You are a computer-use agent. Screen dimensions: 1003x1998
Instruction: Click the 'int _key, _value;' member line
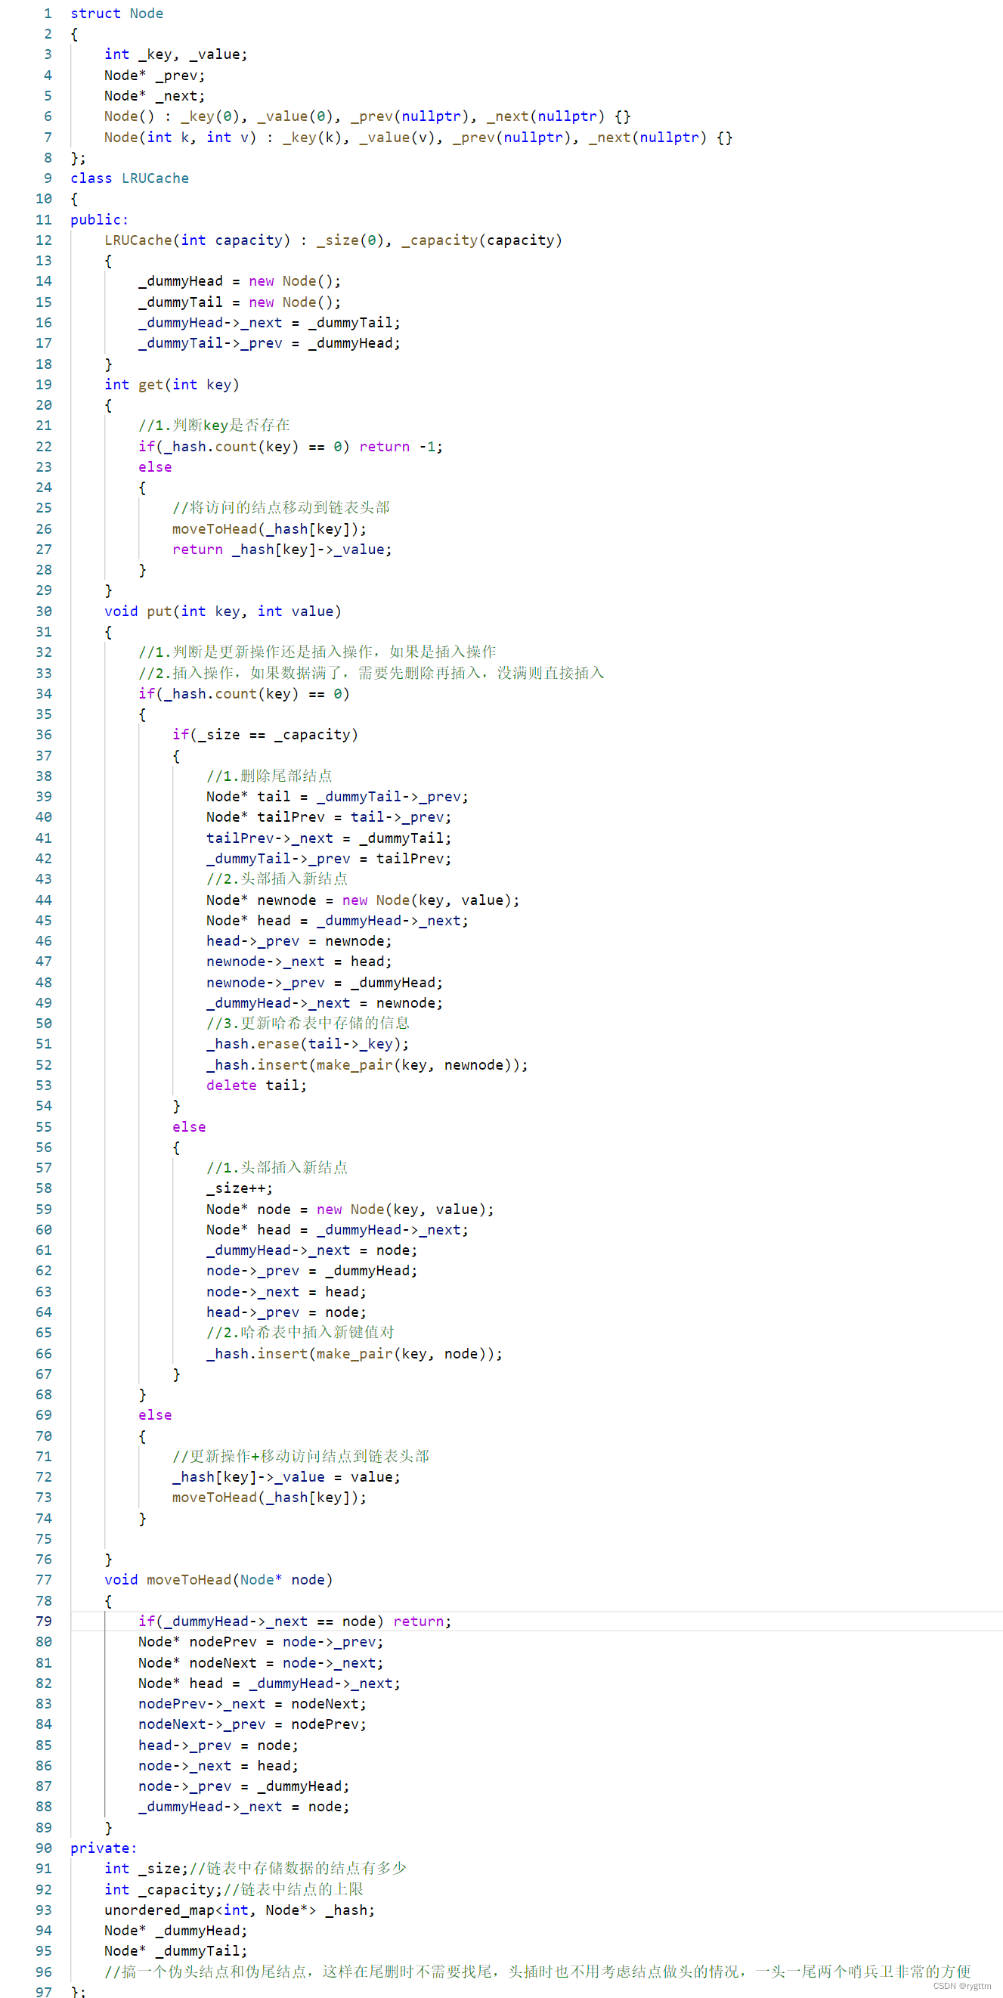coord(176,54)
